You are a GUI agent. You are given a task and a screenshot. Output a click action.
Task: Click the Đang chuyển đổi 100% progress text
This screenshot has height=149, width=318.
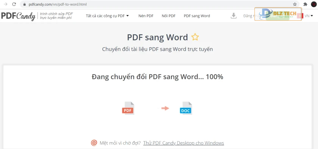coord(157,77)
